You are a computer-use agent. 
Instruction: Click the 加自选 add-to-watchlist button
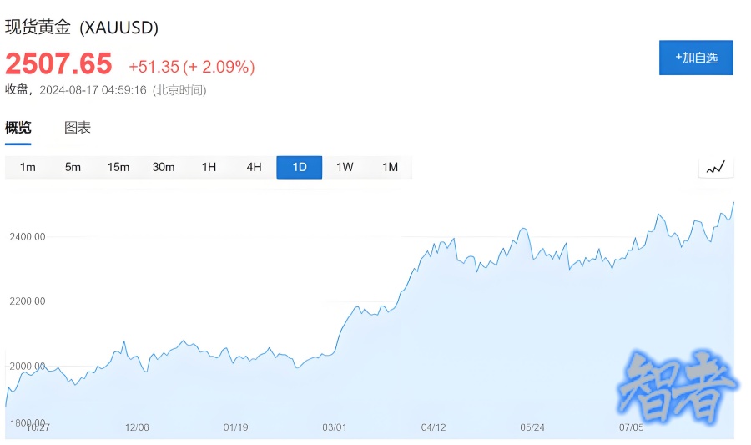696,58
